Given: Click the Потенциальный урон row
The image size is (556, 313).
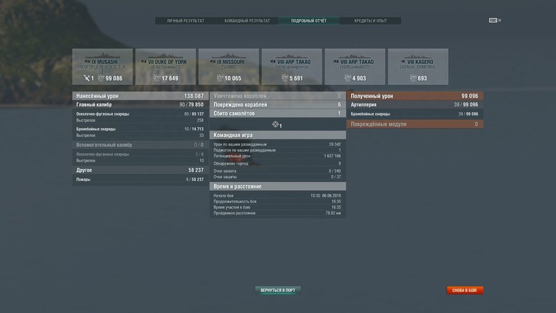Looking at the screenshot, I should click(x=277, y=156).
